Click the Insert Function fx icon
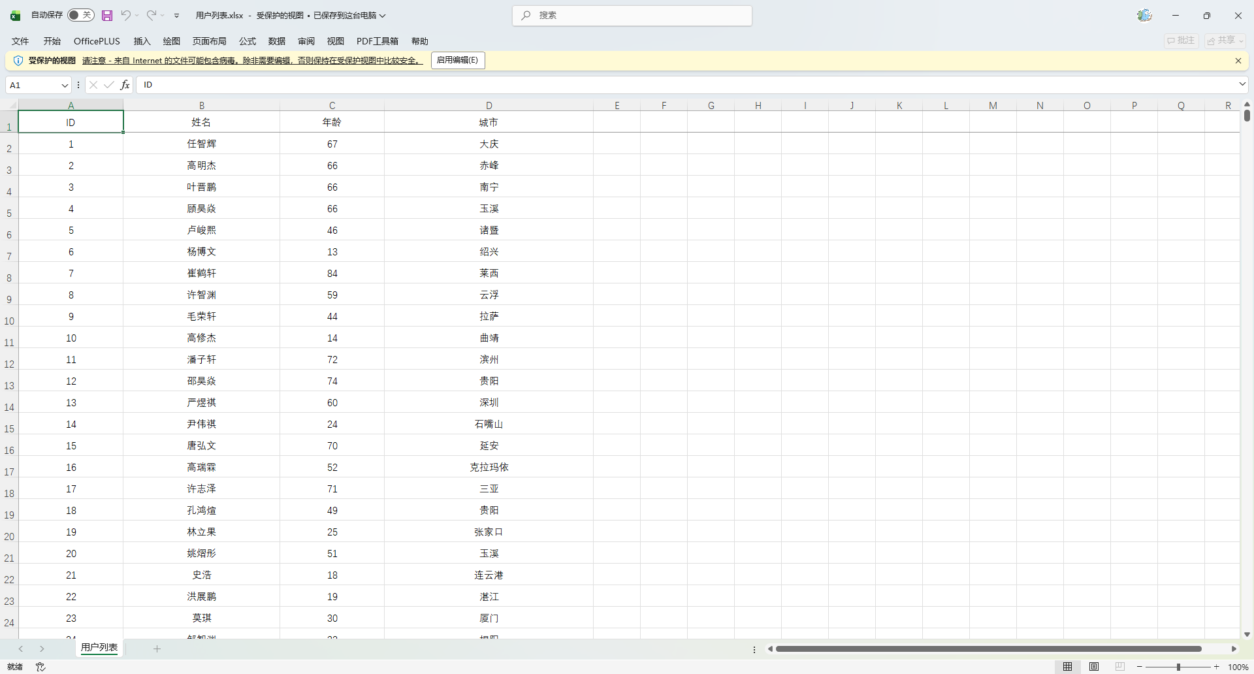Viewport: 1254px width, 674px height. tap(125, 85)
